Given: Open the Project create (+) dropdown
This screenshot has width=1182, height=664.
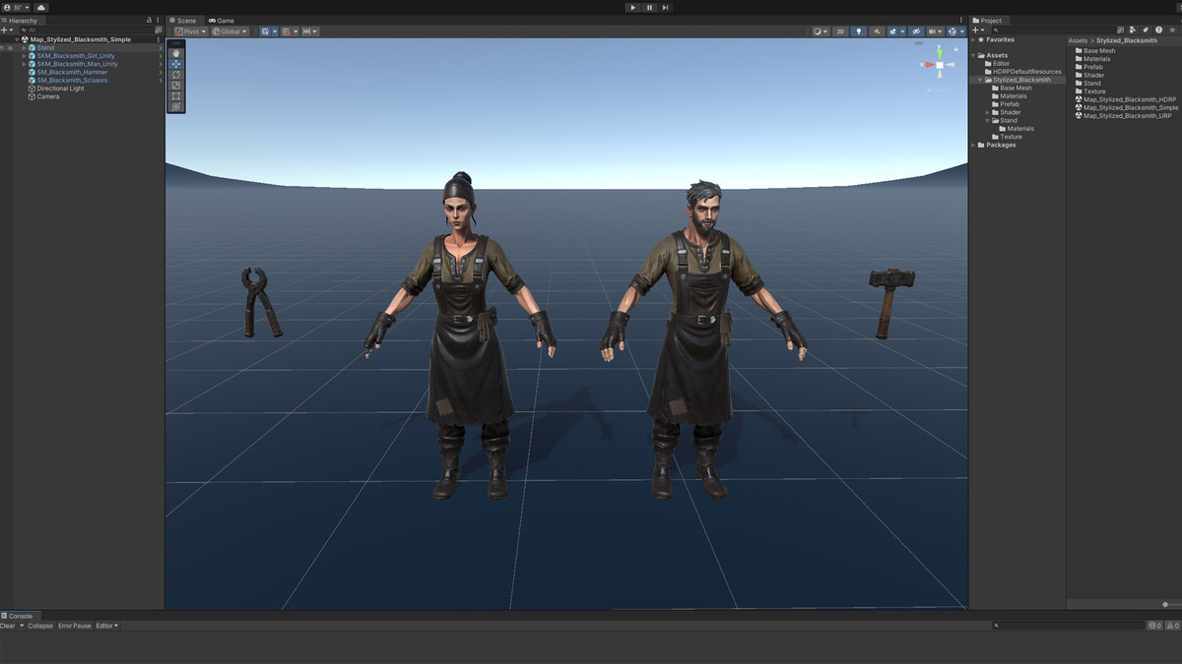Looking at the screenshot, I should point(978,30).
